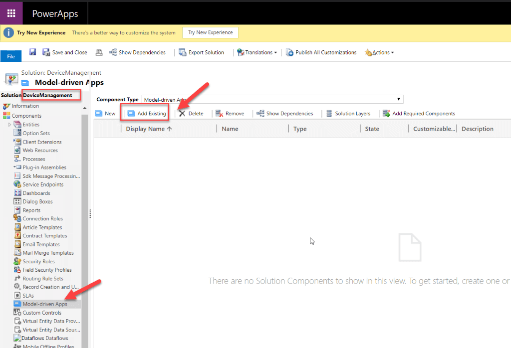Select the Components tree node
Viewport: 511px width, 348px height.
pos(27,116)
